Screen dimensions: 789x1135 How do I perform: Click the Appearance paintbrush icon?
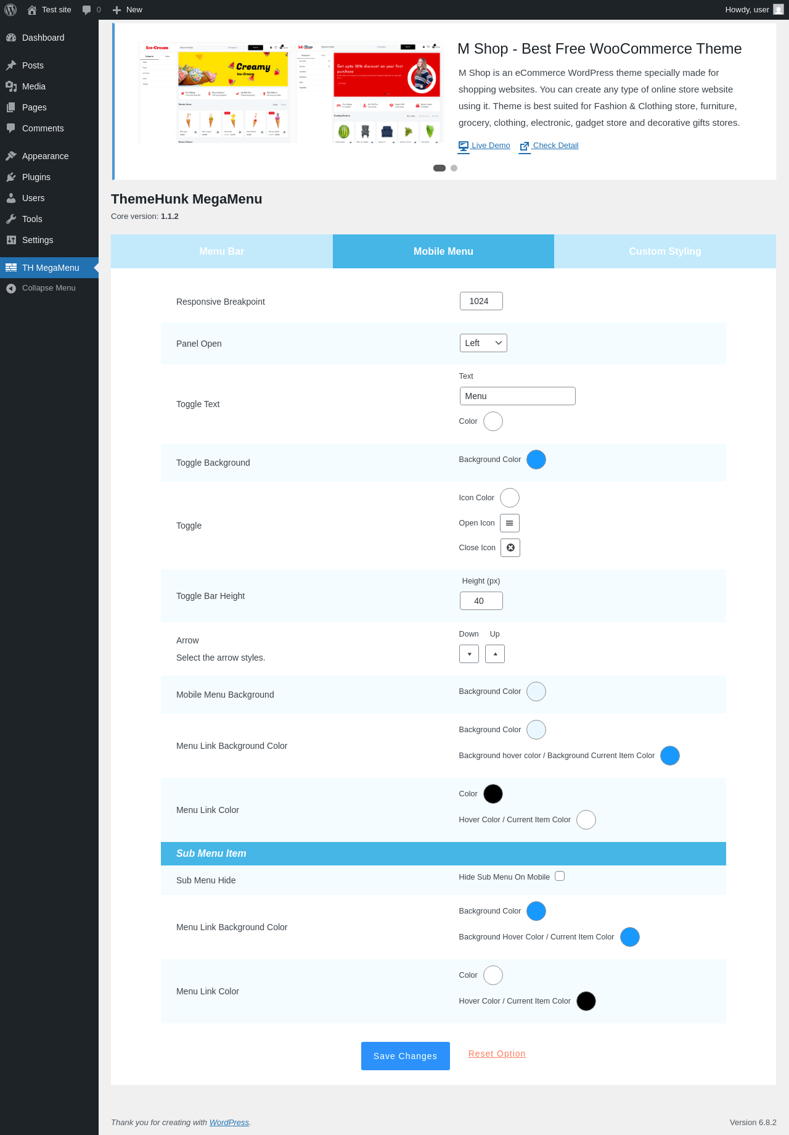[11, 156]
